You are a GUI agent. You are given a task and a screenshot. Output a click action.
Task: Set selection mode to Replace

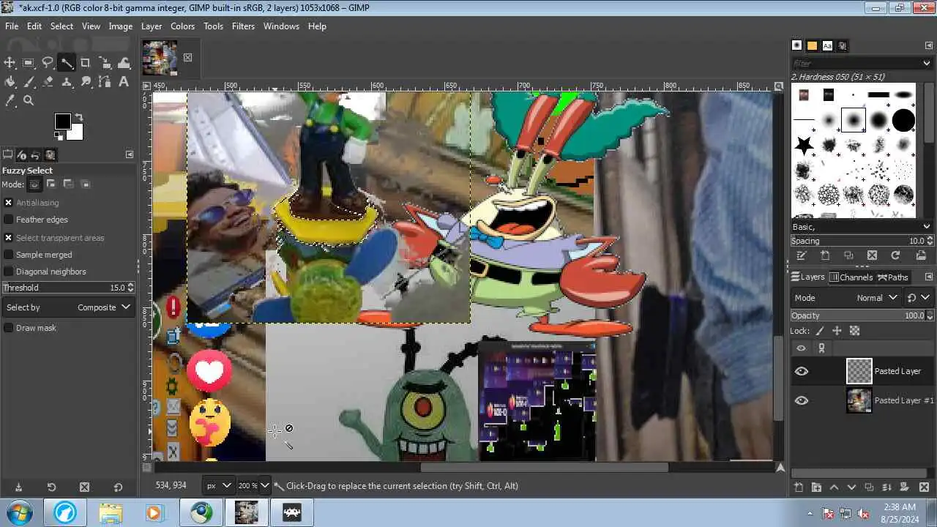point(34,184)
